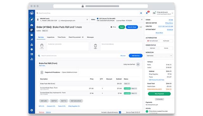Open the three-dot more actions menu
203x116 pixels.
point(141,27)
